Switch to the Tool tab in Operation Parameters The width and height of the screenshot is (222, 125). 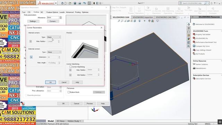point(24,12)
